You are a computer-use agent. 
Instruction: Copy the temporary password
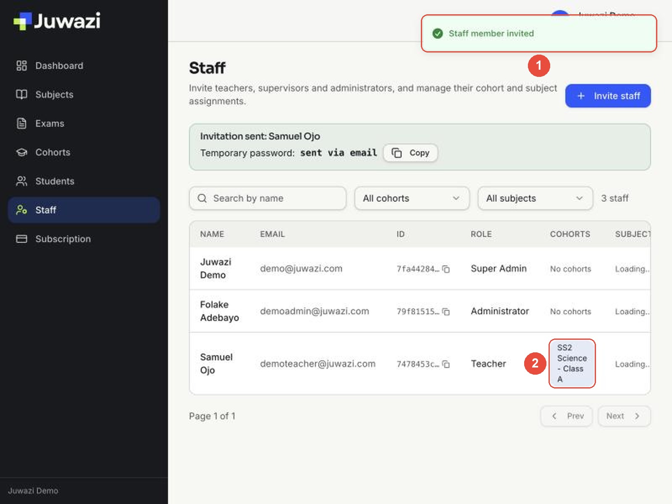(410, 153)
